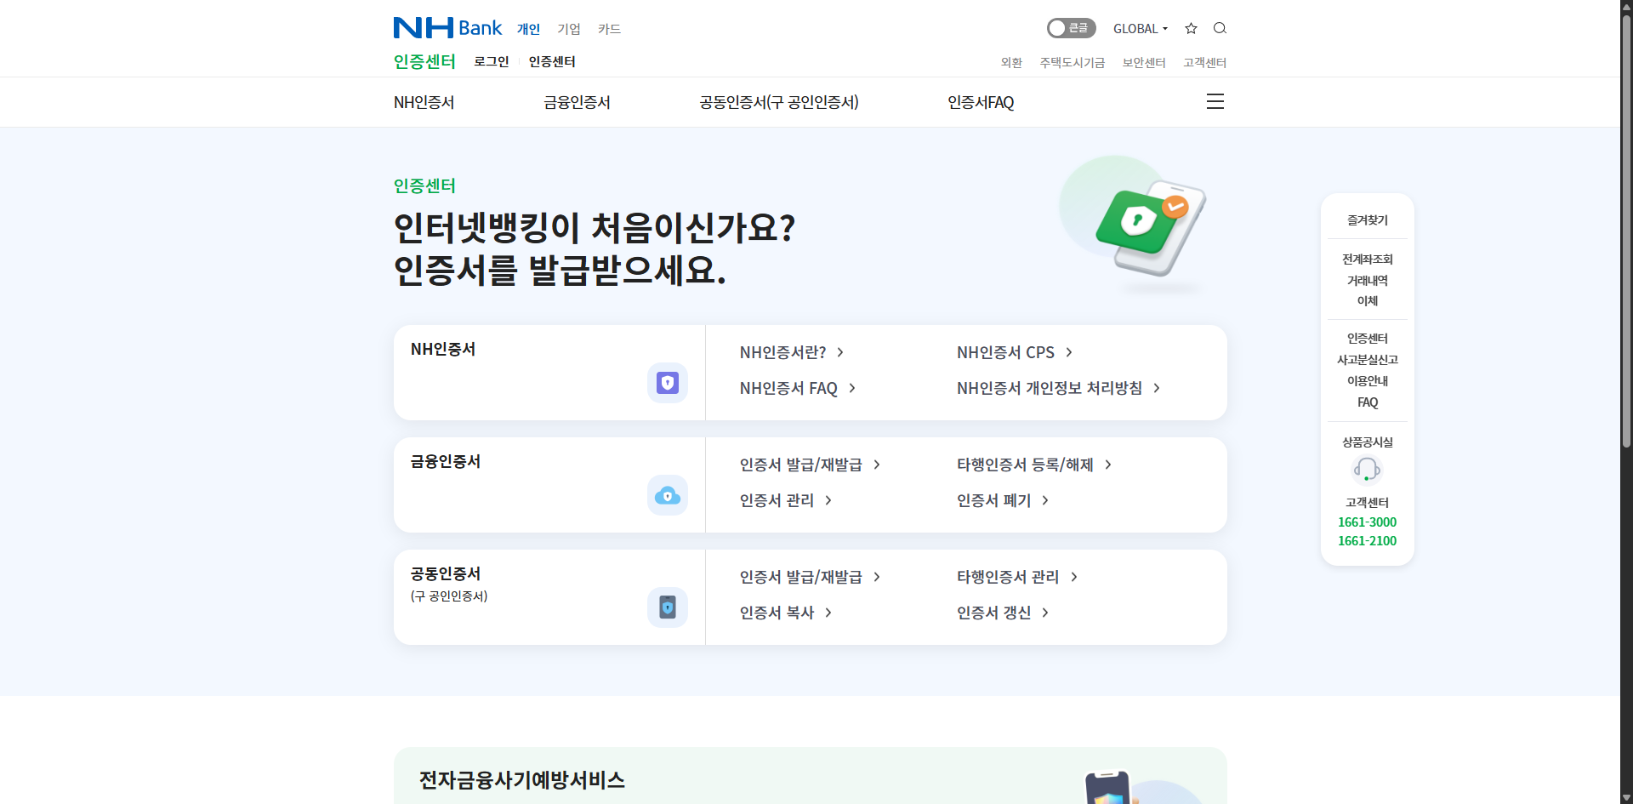Click 이체 in the right sidebar
Viewport: 1633px width, 804px height.
1367,301
